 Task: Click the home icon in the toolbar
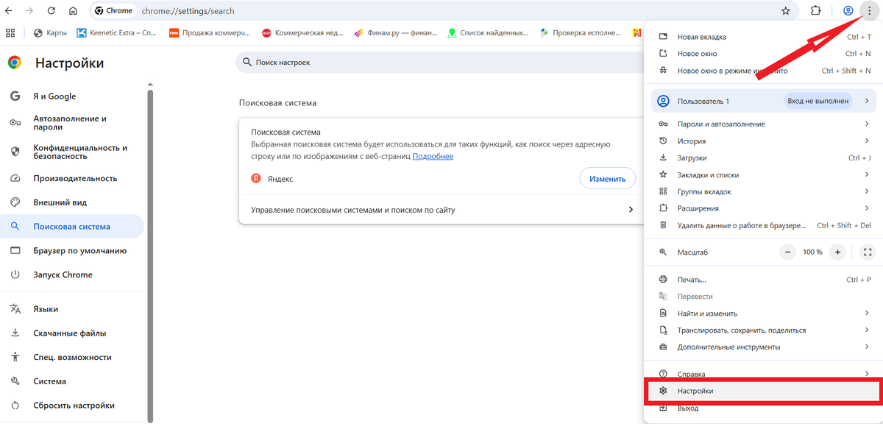tap(73, 10)
